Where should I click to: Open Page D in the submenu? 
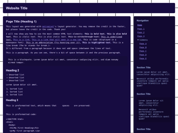tap(143, 55)
